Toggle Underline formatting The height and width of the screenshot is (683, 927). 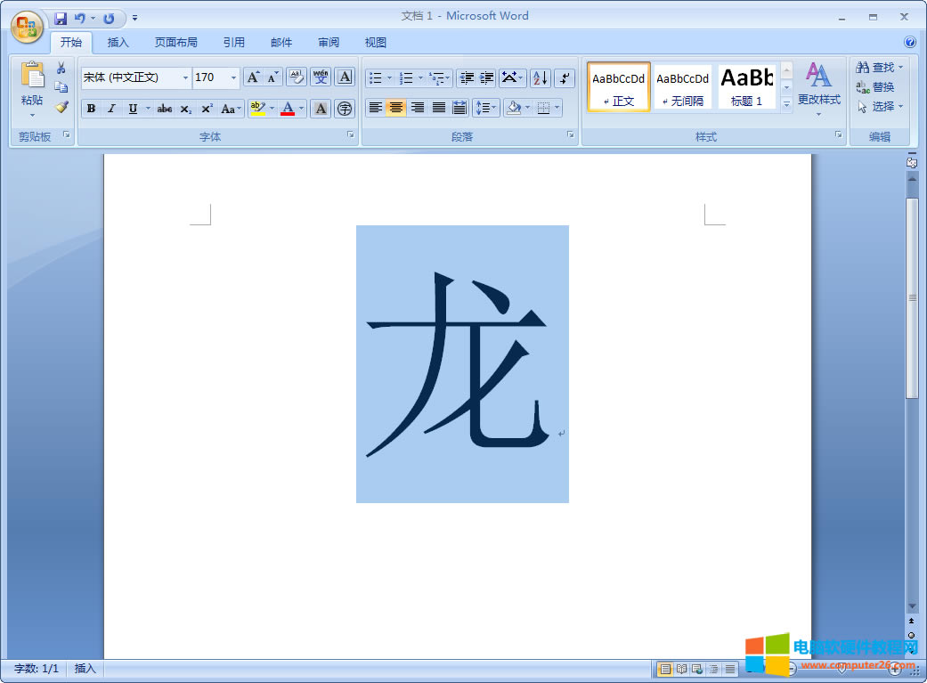click(x=133, y=108)
